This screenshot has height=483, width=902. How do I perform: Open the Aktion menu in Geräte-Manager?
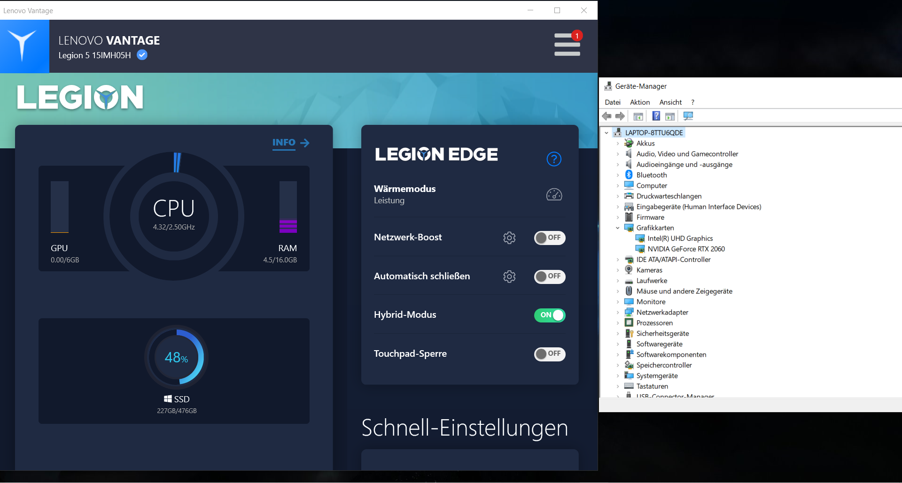tap(640, 102)
